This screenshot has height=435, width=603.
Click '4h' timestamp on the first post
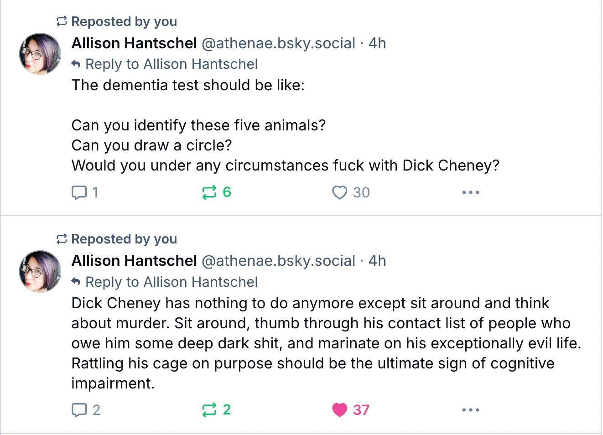pos(377,43)
